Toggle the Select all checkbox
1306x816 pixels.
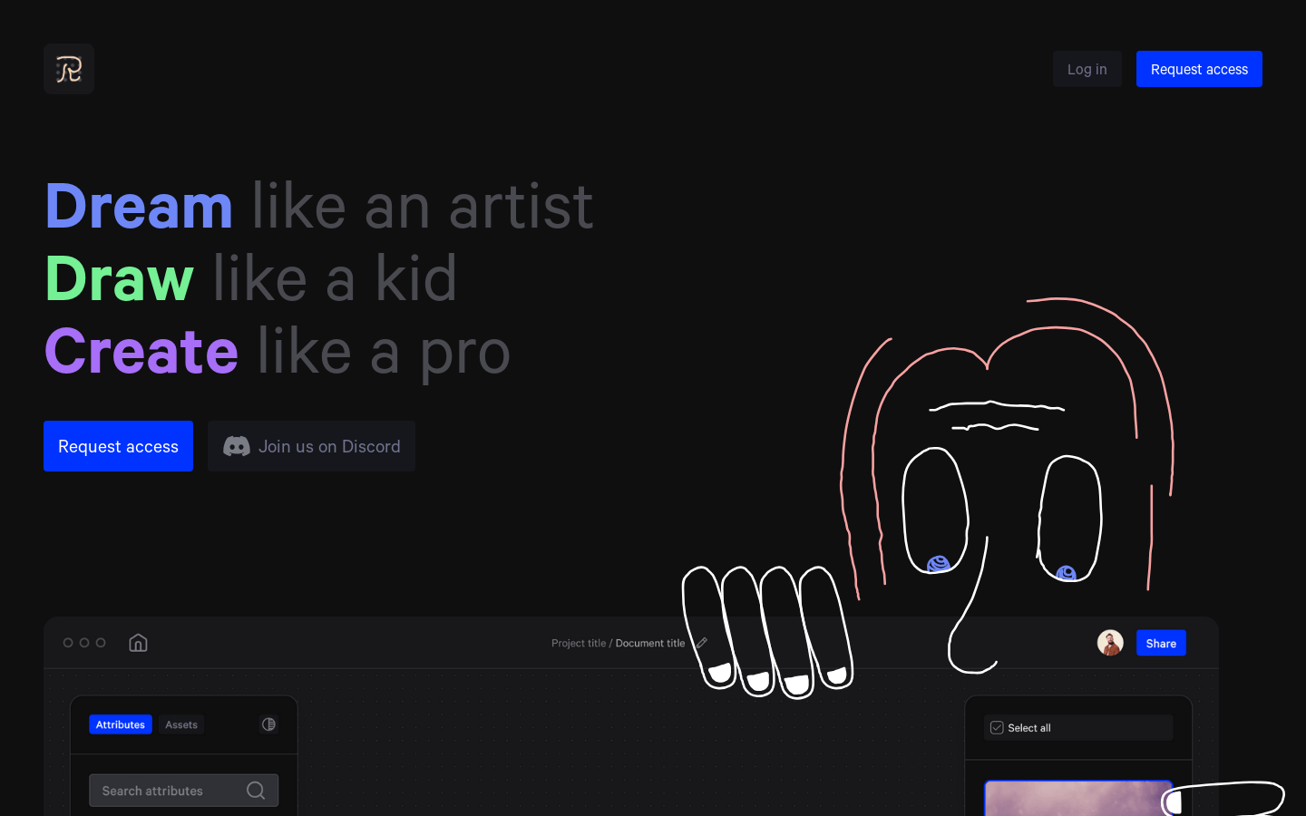coord(997,728)
